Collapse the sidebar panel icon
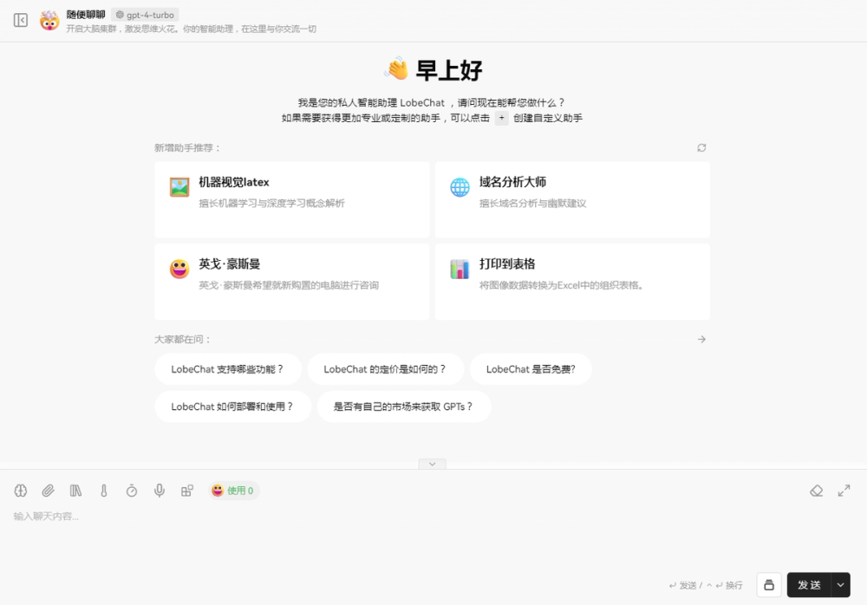The width and height of the screenshot is (867, 605). coord(21,21)
